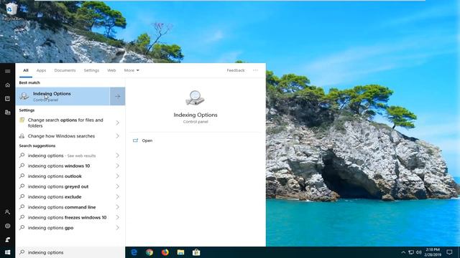Open the user account icon in sidebar
This screenshot has height=258, width=460.
point(8,212)
